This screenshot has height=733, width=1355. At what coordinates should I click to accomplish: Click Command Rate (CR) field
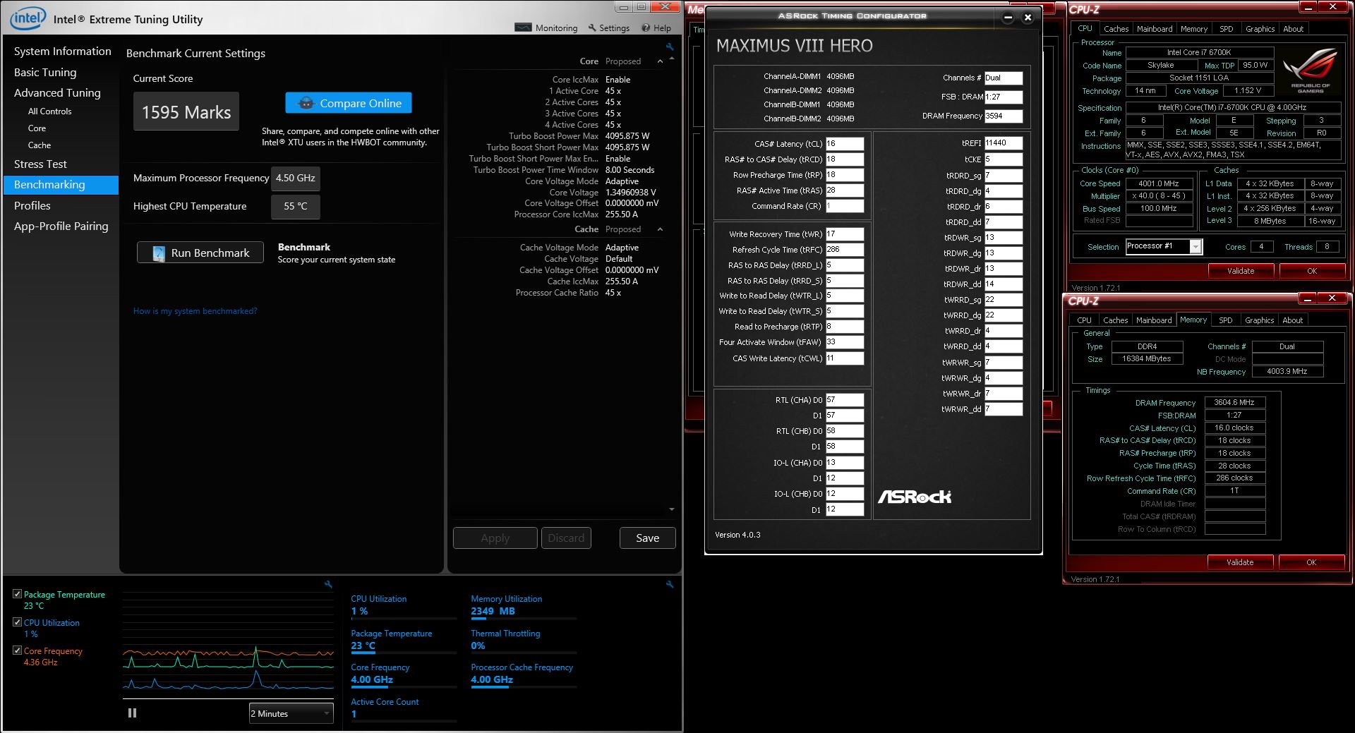tap(845, 206)
